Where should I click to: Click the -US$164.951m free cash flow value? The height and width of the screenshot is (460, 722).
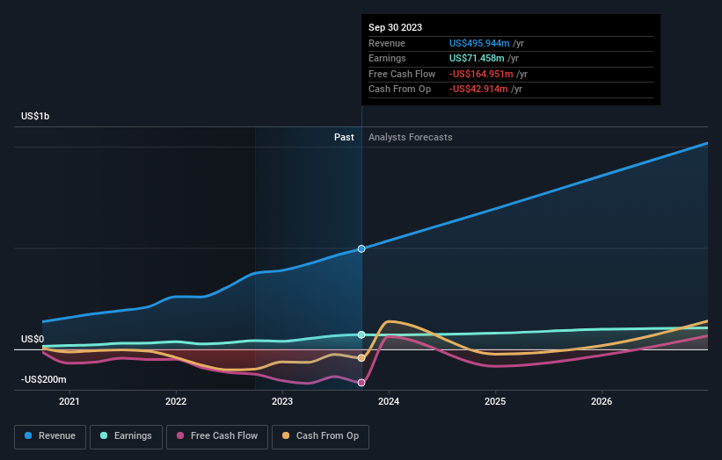click(x=481, y=74)
